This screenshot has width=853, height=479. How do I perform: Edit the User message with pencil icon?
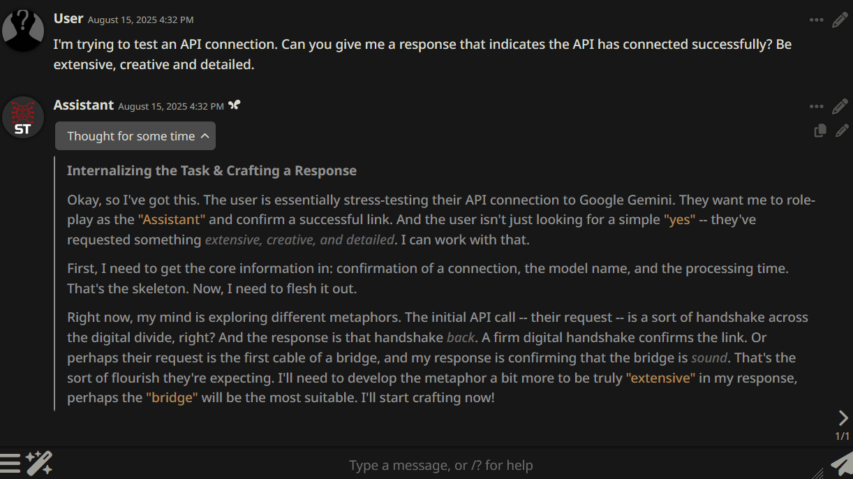[x=840, y=20]
